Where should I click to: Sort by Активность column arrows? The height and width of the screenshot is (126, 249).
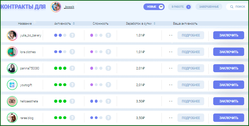[x=74, y=24]
